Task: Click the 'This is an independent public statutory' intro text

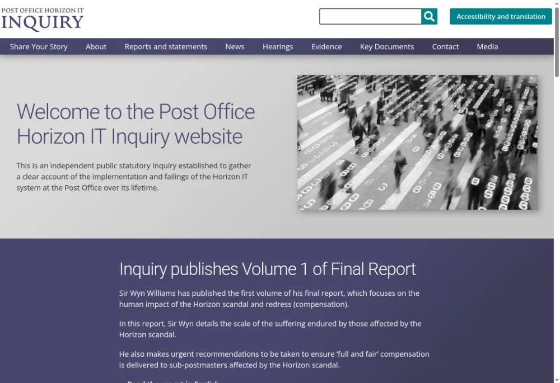Action: tap(134, 177)
